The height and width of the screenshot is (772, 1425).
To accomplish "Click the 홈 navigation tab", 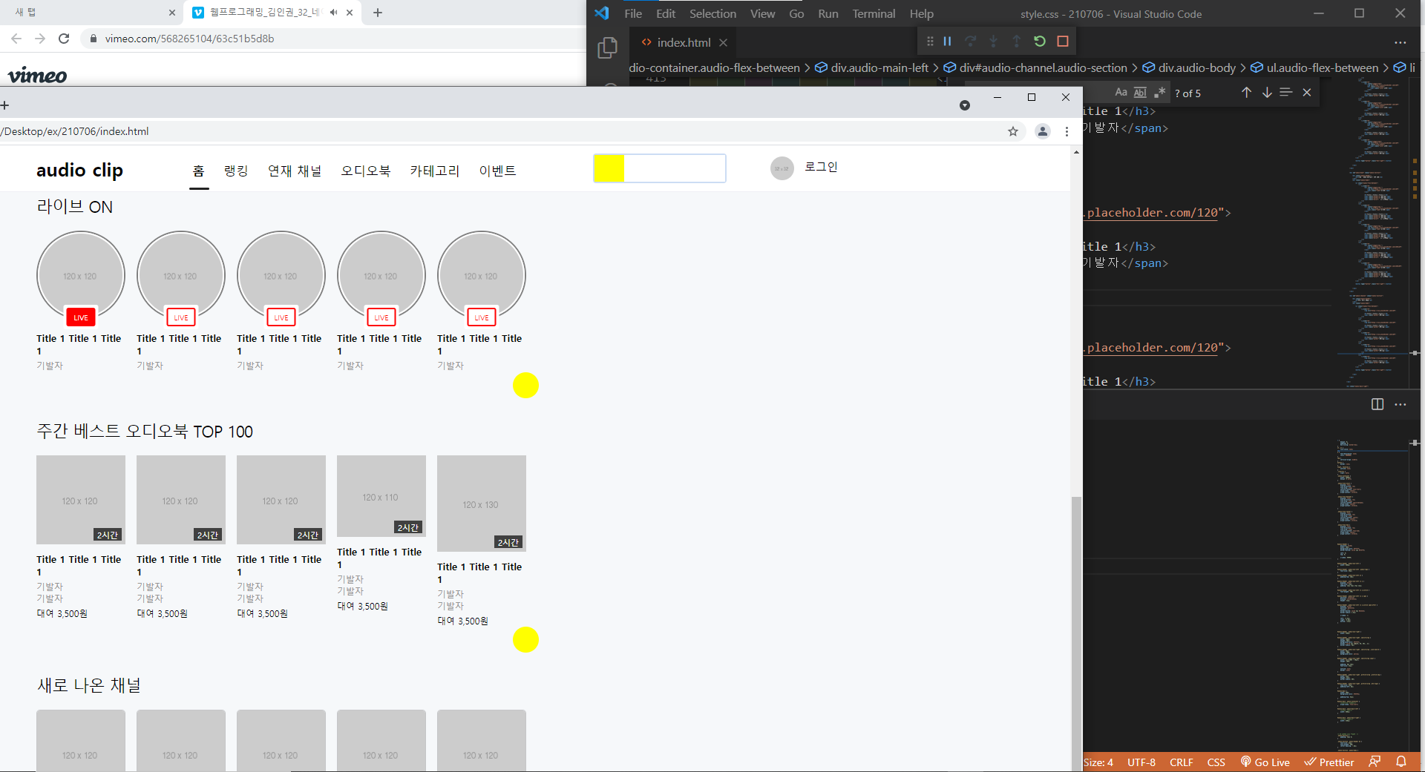I will (x=198, y=171).
